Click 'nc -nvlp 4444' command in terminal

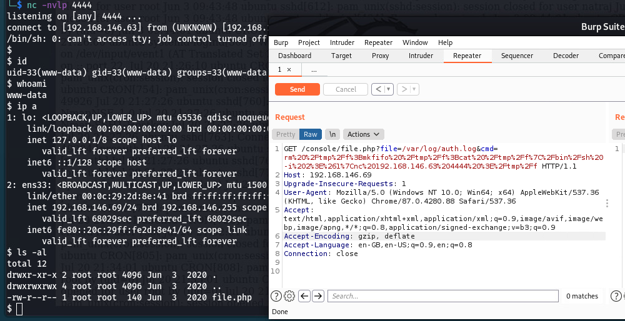59,5
